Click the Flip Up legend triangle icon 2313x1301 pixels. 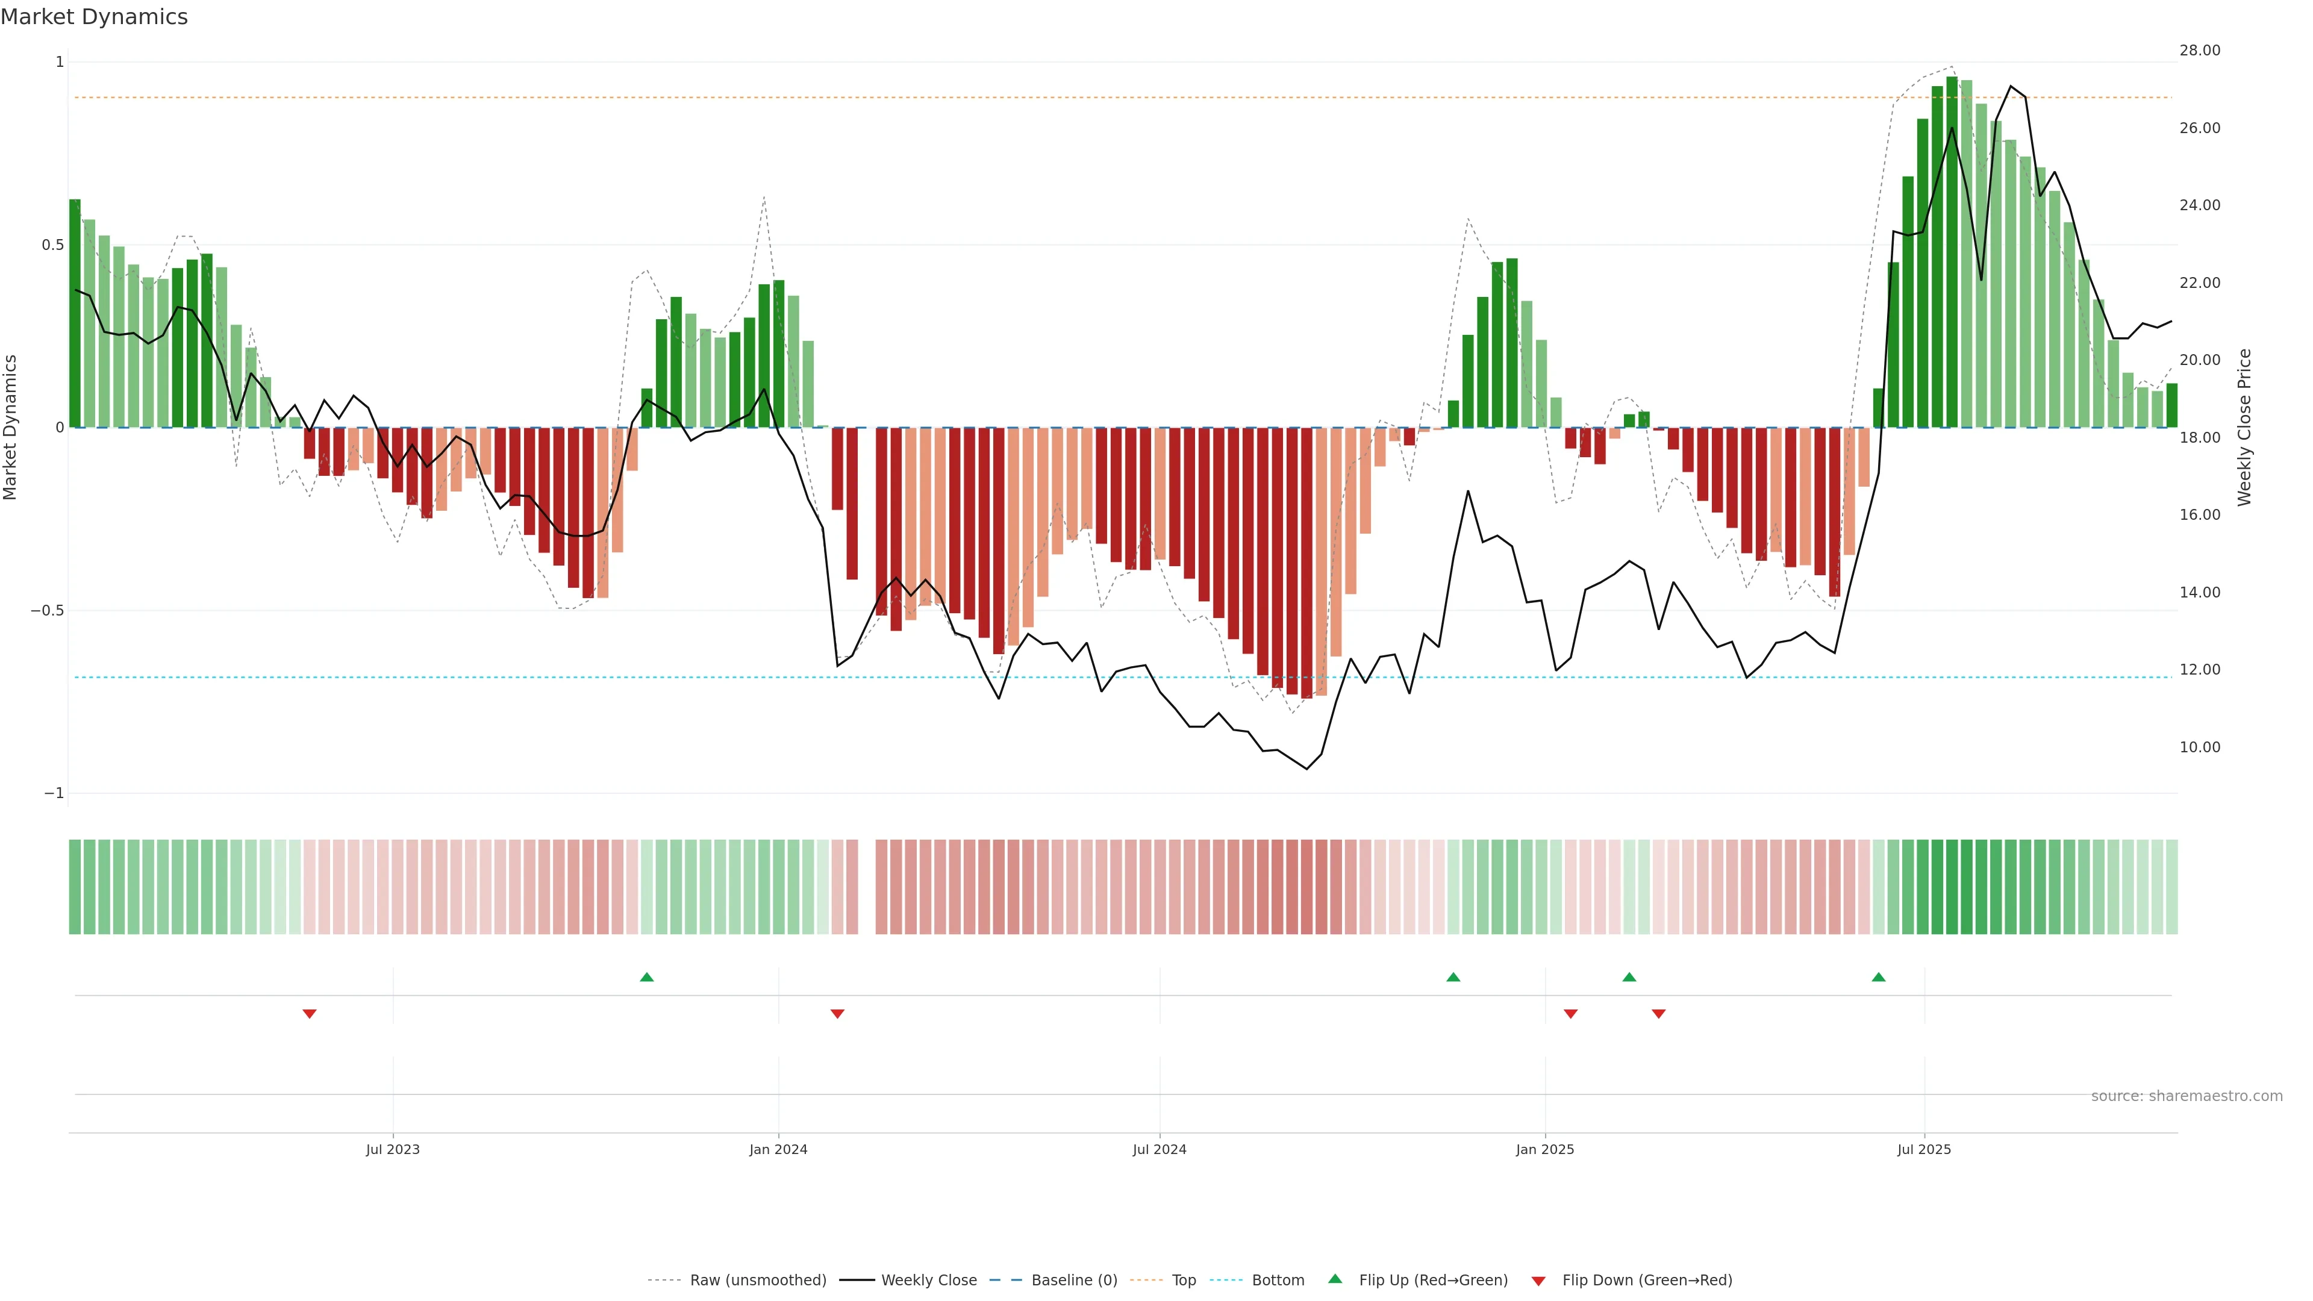[x=1335, y=1279]
